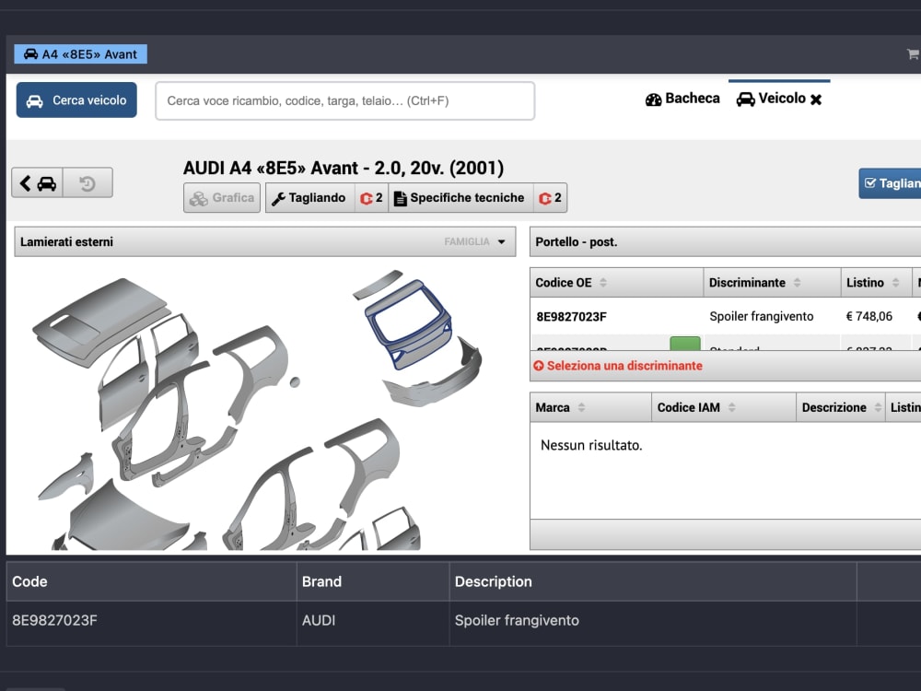
Task: Sort by Codice IAM column
Action: [x=724, y=407]
